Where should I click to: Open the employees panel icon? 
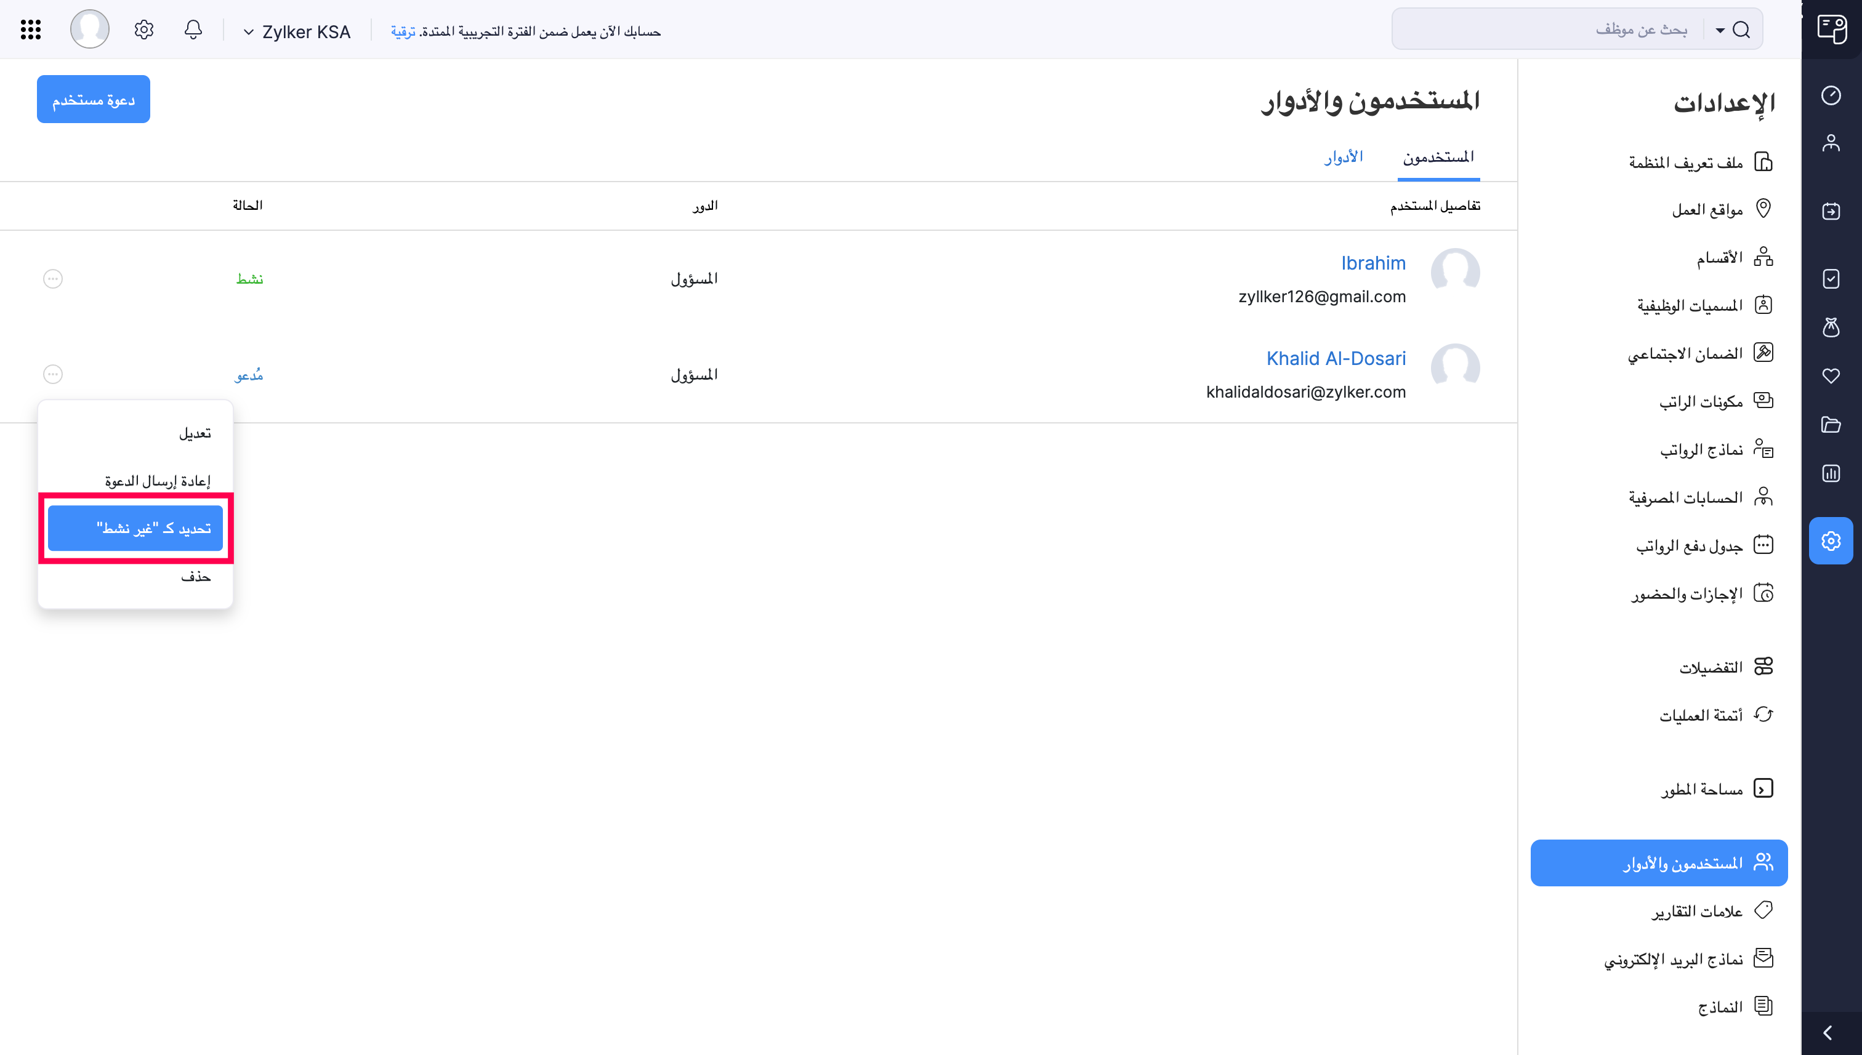click(x=1832, y=143)
